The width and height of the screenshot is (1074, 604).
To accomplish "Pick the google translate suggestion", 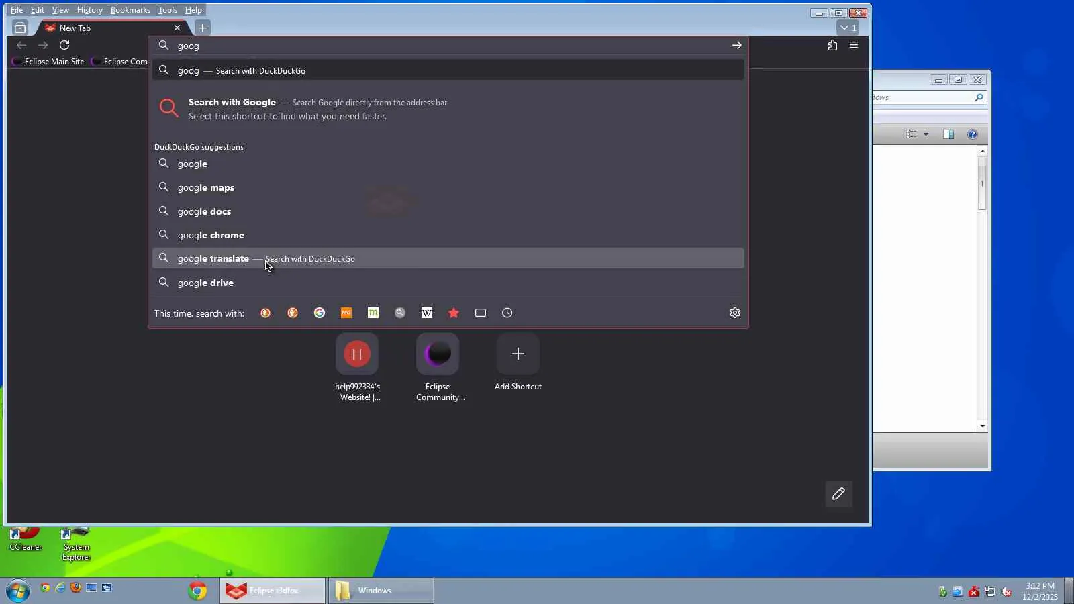I will pyautogui.click(x=448, y=258).
